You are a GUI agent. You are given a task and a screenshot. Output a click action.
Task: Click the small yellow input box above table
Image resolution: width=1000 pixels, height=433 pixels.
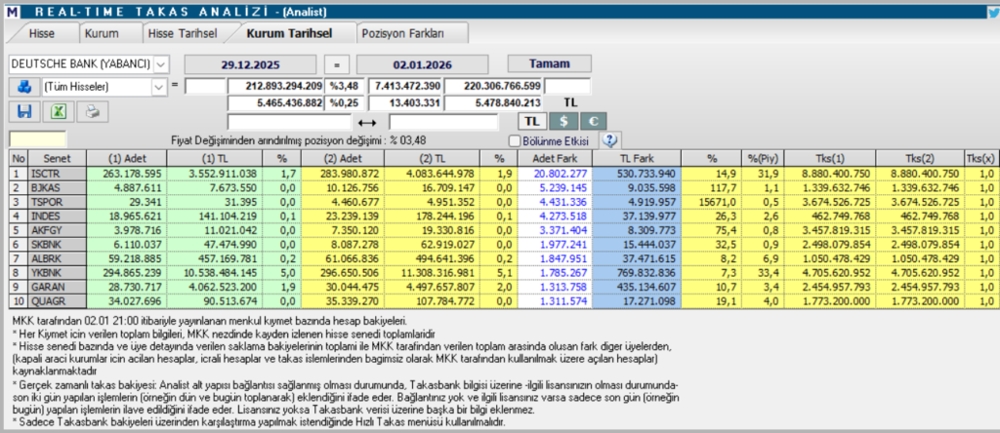pyautogui.click(x=38, y=138)
